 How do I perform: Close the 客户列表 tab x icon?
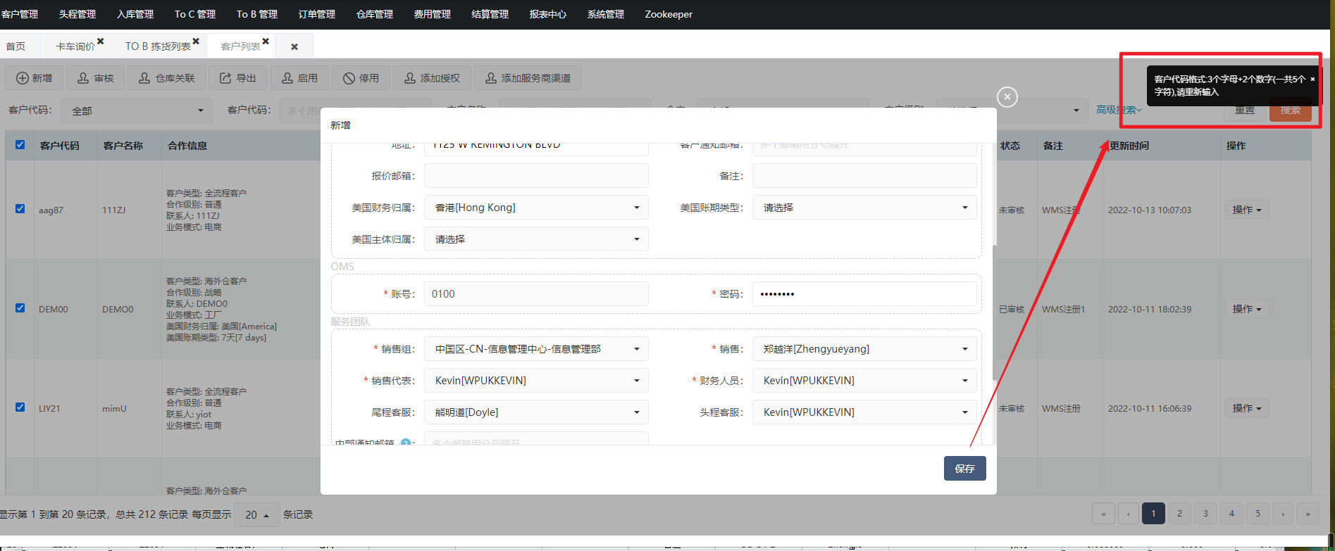click(266, 42)
